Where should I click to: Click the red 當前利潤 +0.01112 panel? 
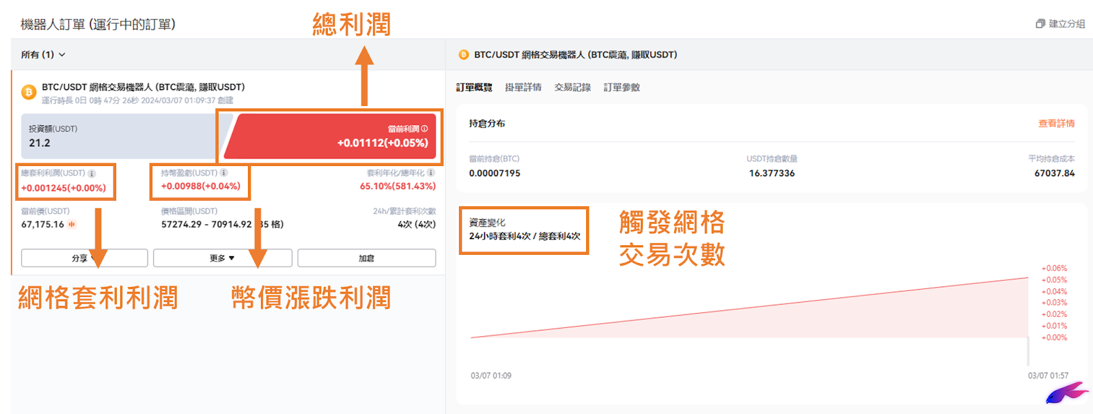coord(331,136)
